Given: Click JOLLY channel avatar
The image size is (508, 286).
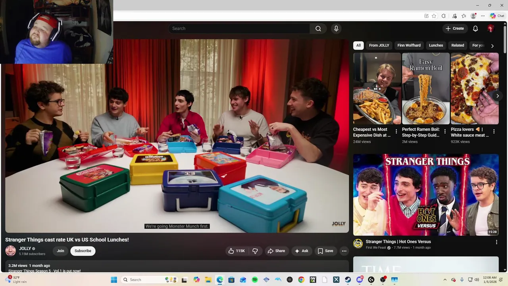Looking at the screenshot, I should [10, 251].
